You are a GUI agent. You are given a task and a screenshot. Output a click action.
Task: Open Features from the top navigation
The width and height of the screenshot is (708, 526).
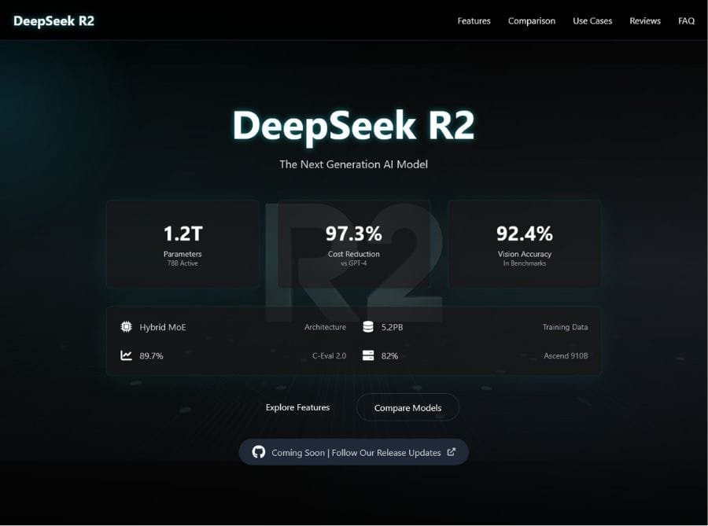click(x=474, y=21)
